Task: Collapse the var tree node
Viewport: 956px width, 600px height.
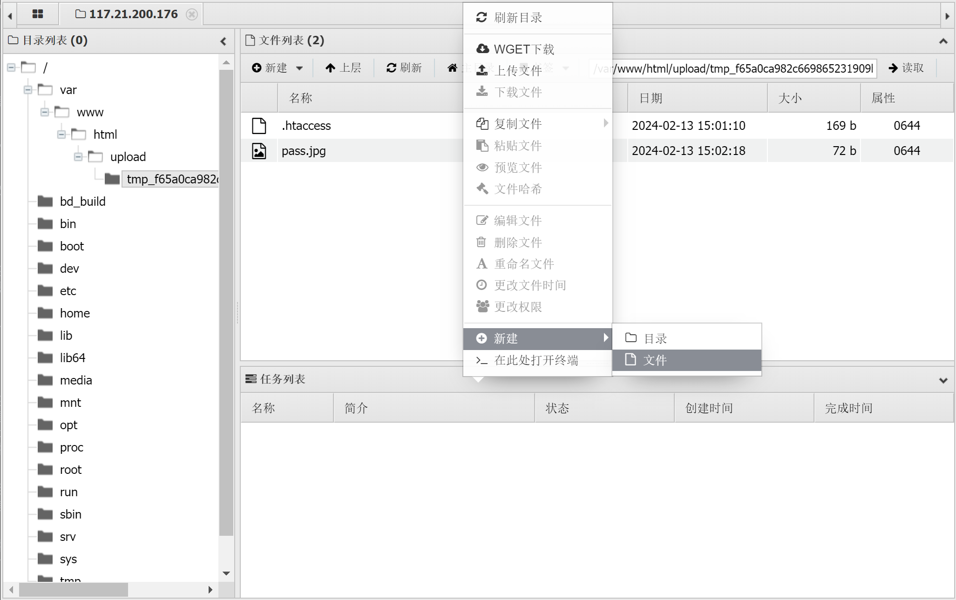Action: 28,90
